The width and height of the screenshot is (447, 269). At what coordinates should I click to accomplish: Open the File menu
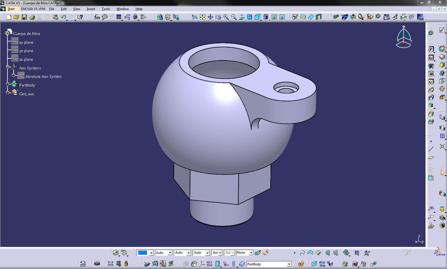coord(52,9)
